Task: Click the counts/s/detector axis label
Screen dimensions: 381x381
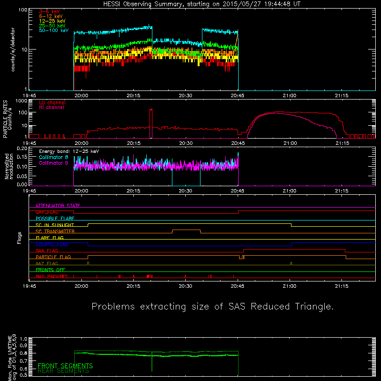Action: click(x=13, y=50)
